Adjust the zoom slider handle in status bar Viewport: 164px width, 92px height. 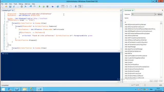tap(145, 85)
